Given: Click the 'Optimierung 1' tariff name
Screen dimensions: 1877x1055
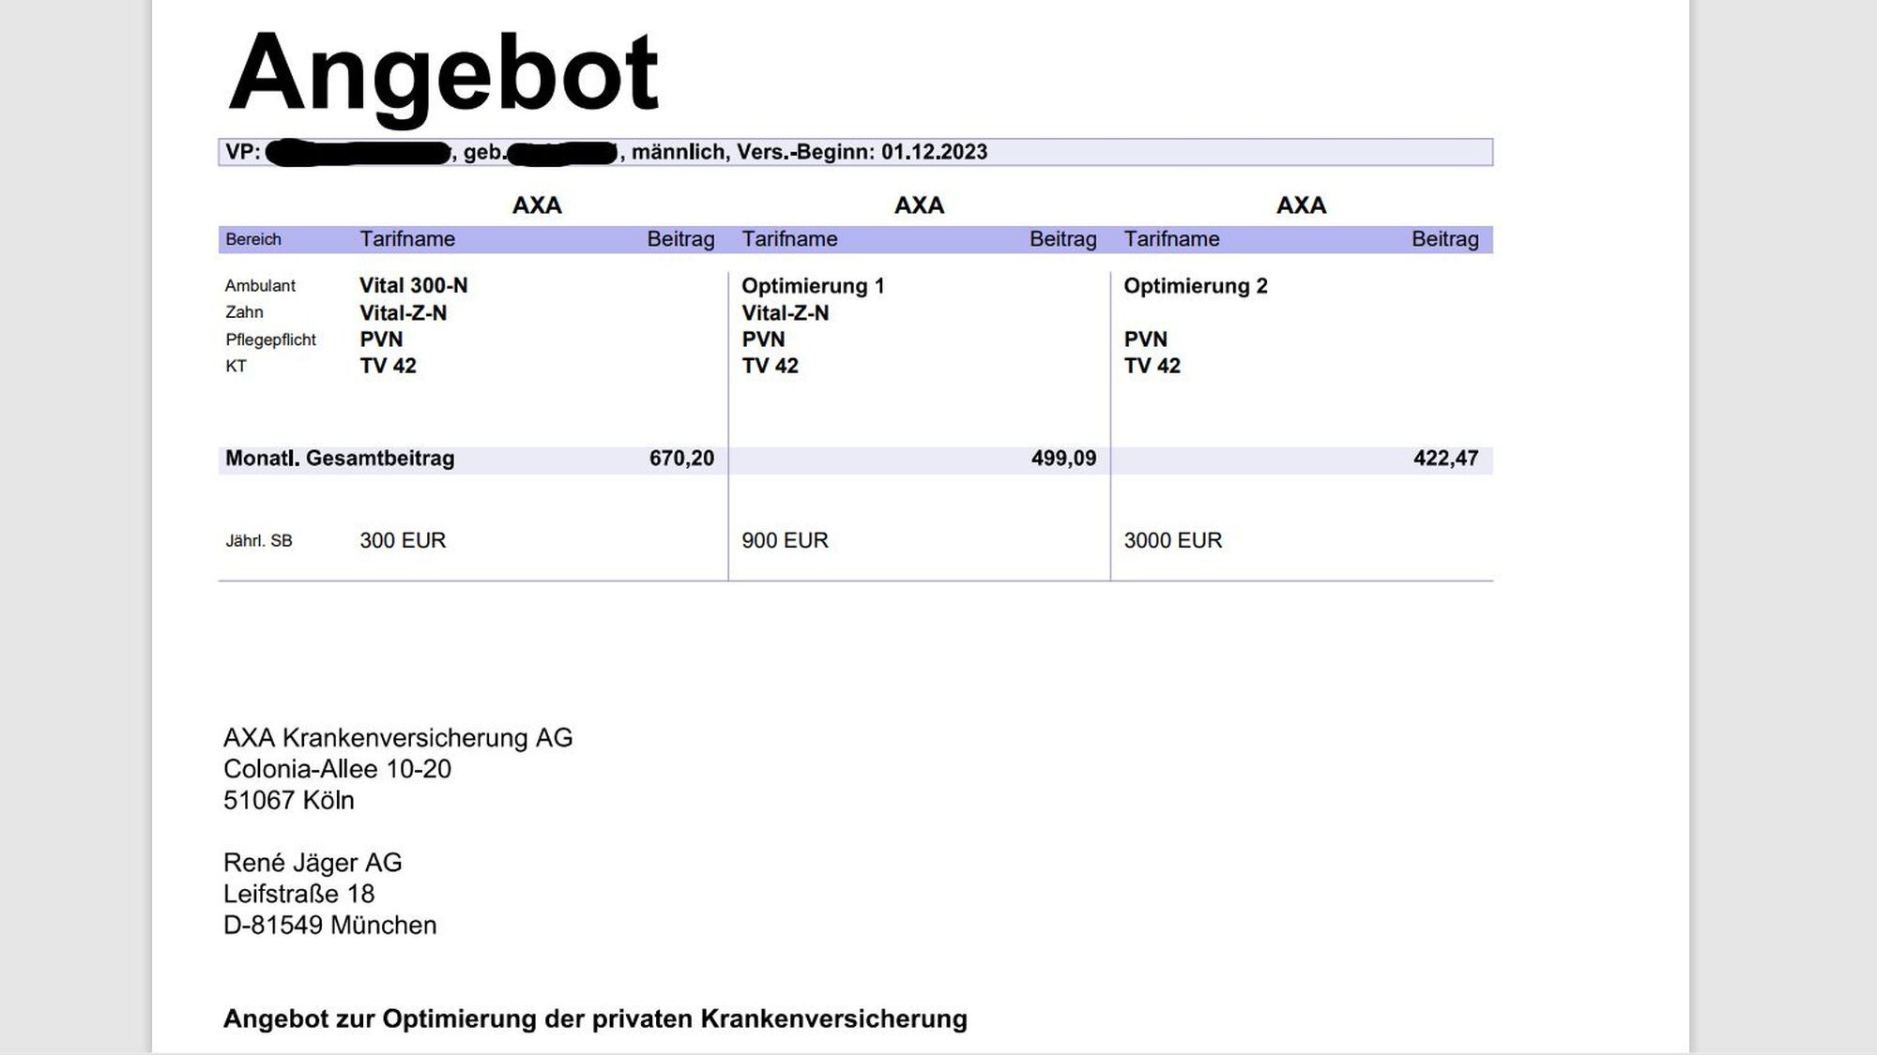Looking at the screenshot, I should [813, 286].
